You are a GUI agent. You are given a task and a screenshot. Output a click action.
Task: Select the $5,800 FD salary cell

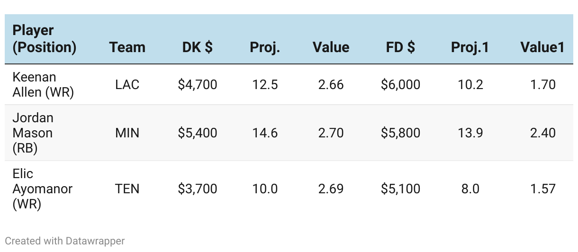click(x=400, y=133)
